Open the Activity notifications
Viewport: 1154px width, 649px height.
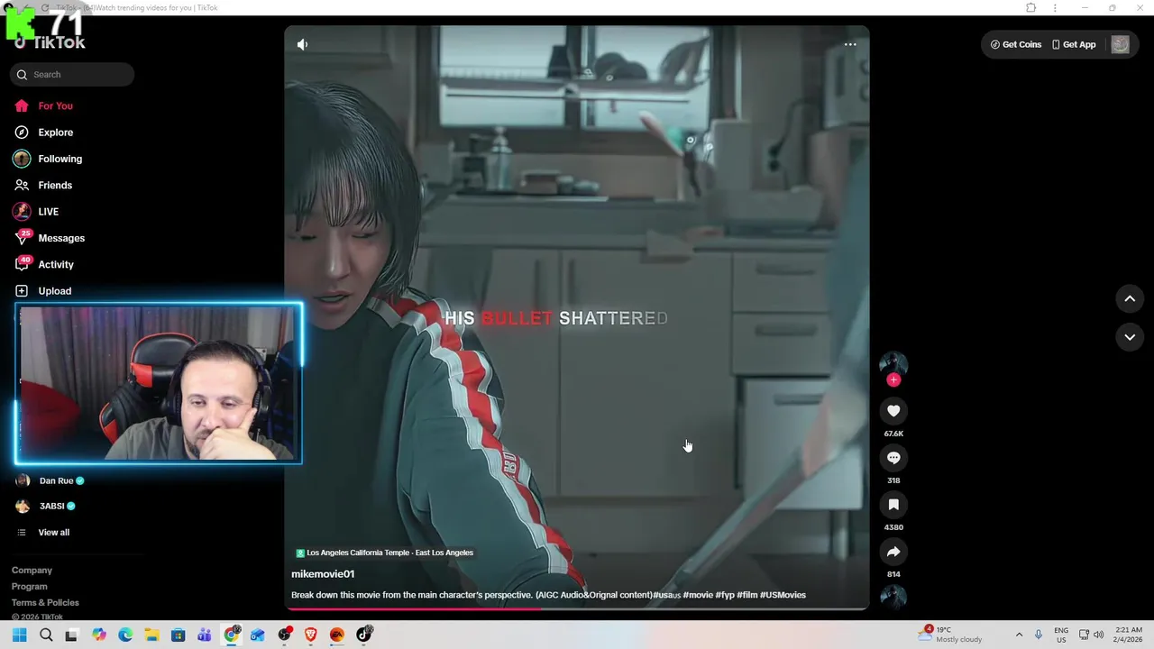point(44,265)
